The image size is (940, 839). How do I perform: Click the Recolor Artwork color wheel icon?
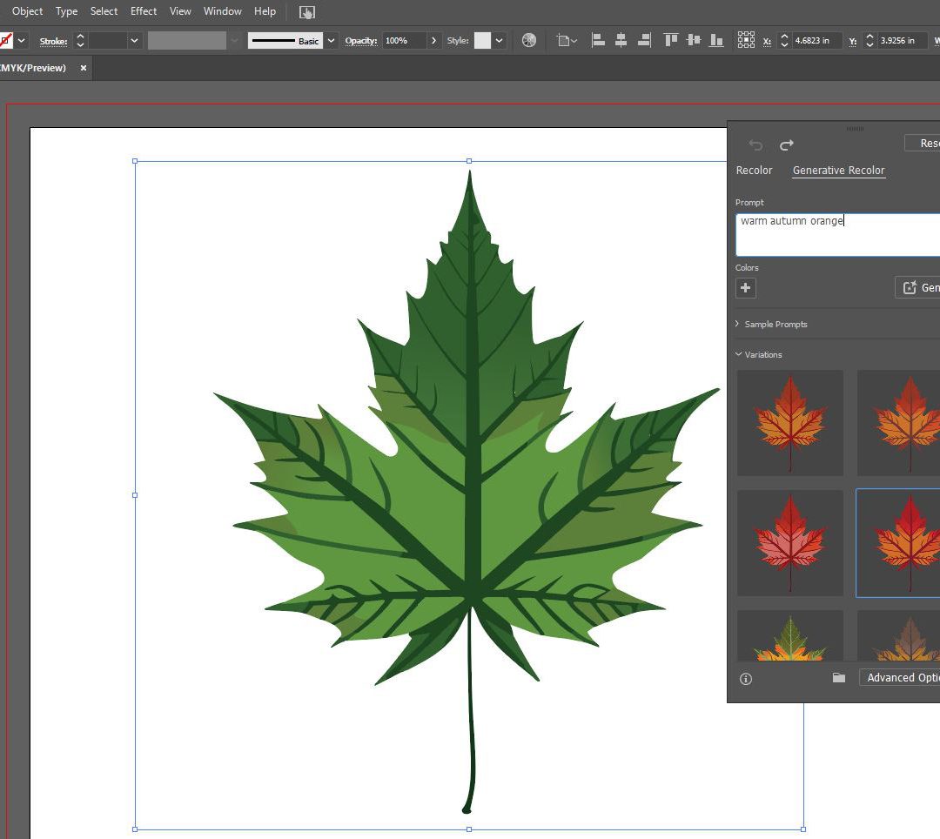[529, 40]
